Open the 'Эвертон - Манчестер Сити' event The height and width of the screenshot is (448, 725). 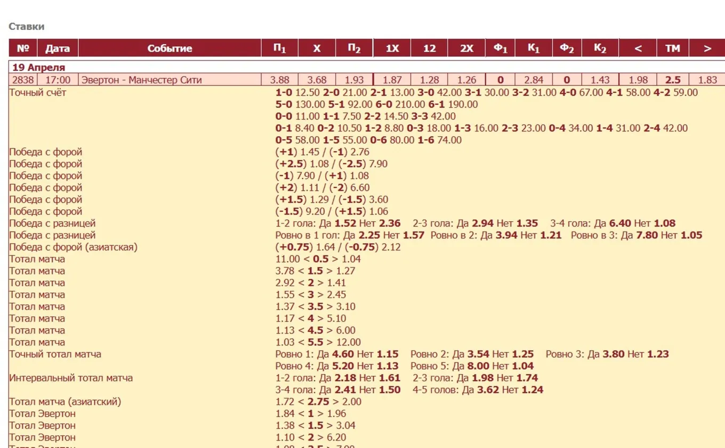click(142, 80)
